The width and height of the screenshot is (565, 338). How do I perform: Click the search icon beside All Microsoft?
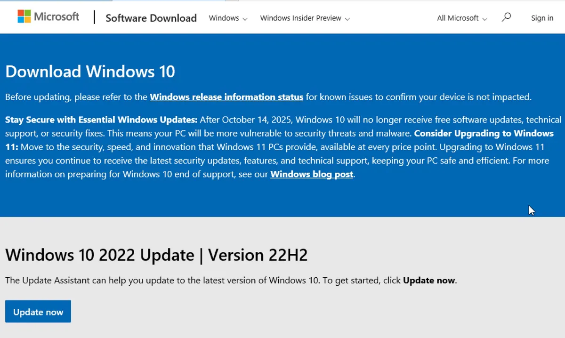coord(506,17)
